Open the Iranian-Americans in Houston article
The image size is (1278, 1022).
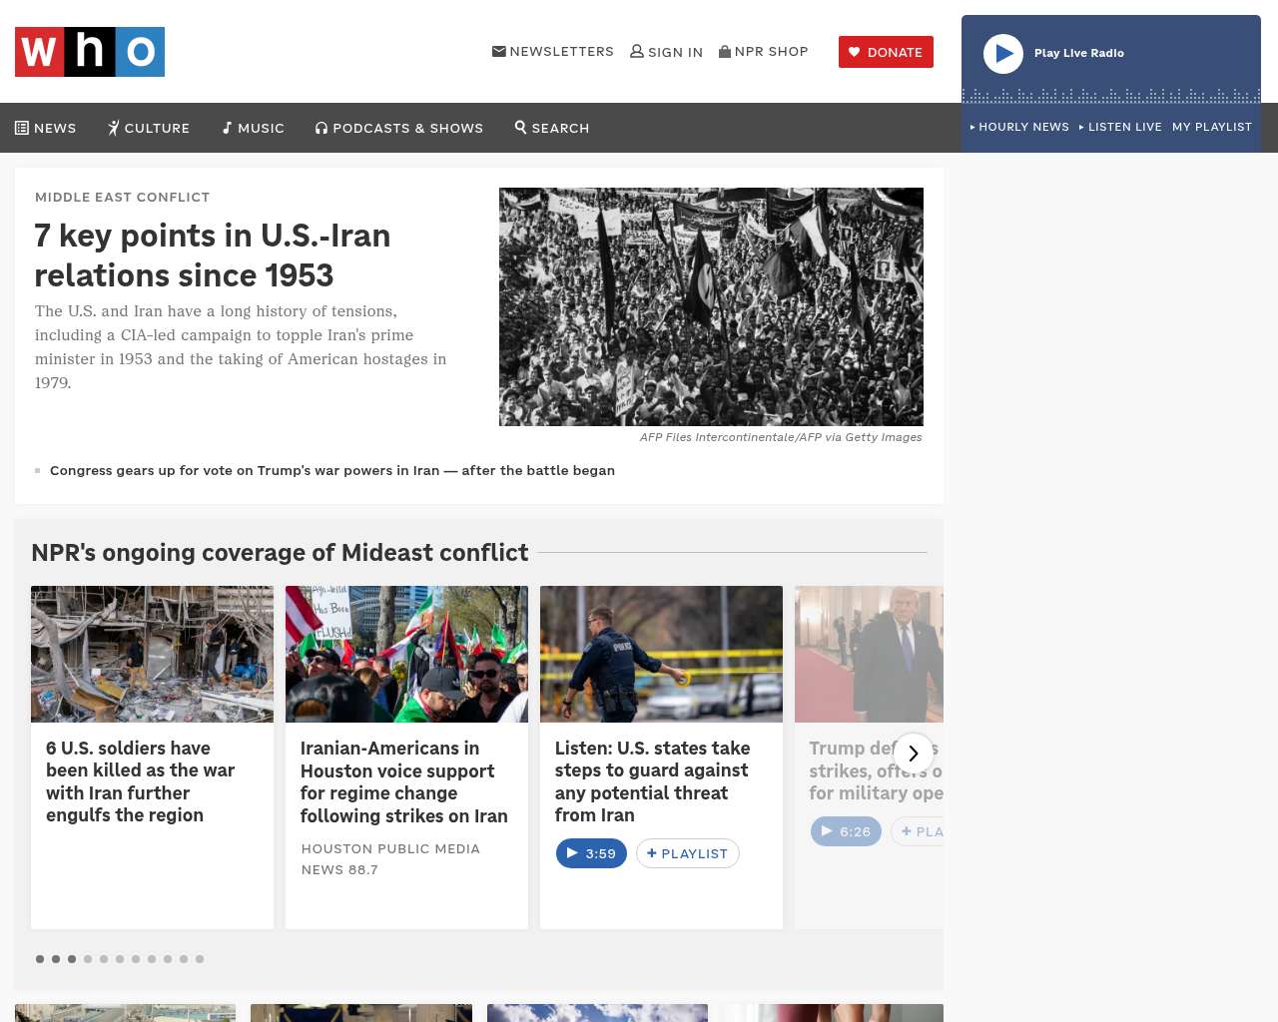click(x=404, y=781)
